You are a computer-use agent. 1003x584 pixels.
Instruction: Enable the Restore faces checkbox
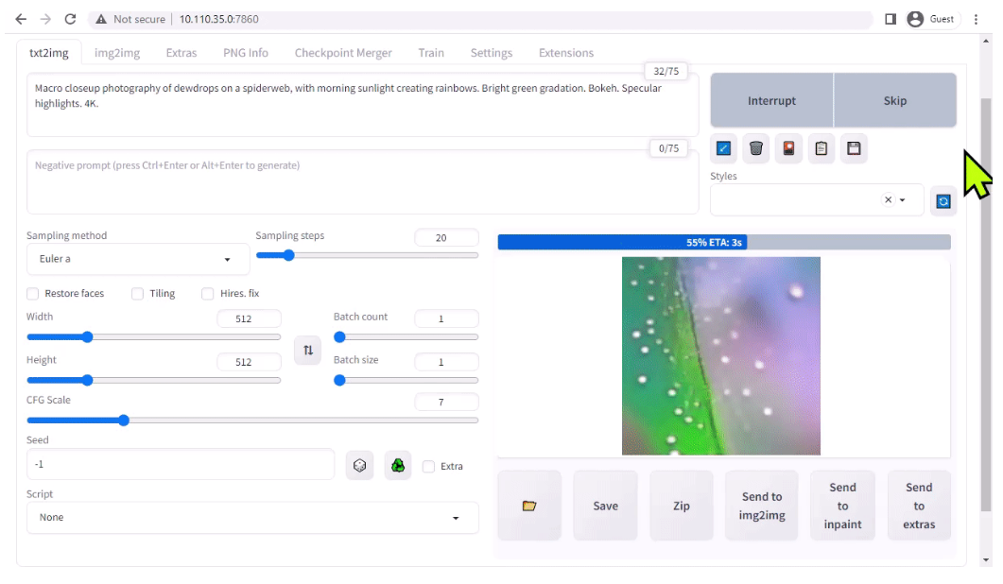[32, 293]
